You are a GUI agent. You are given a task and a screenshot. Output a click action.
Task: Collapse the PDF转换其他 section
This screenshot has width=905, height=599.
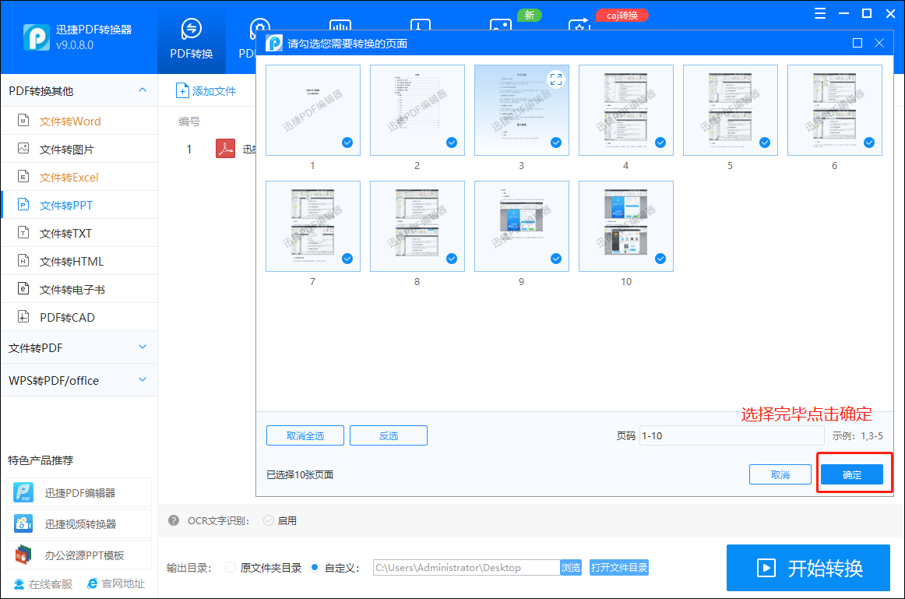[x=142, y=90]
